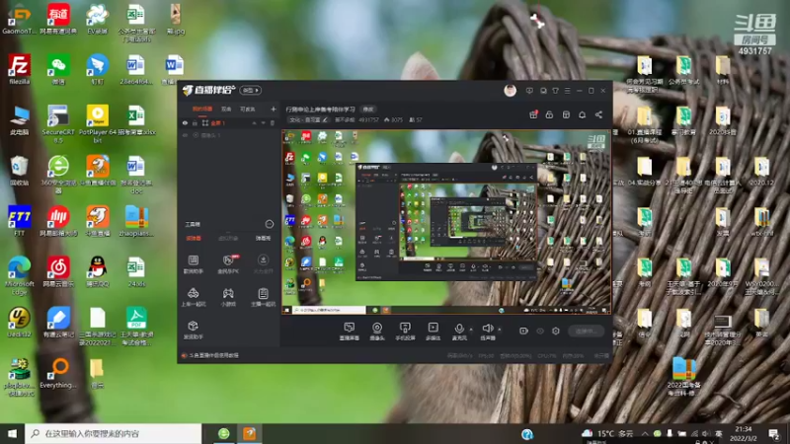The image size is (790, 444).
Task: Select the FileZilla desktop shortcut
Action: [19, 69]
